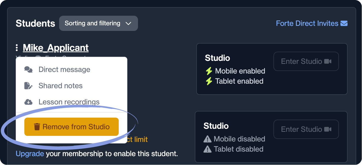Click the warning icon next to Tablet disabled
The image size is (362, 165).
pyautogui.click(x=208, y=149)
